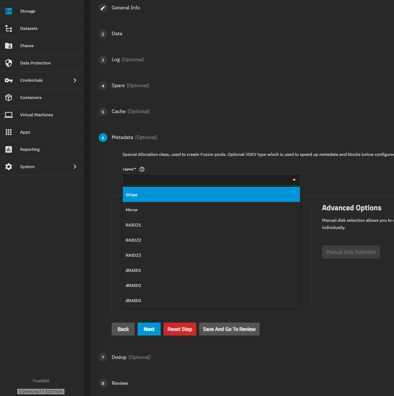Select Mirror layout option
Image resolution: width=394 pixels, height=396 pixels.
point(211,210)
